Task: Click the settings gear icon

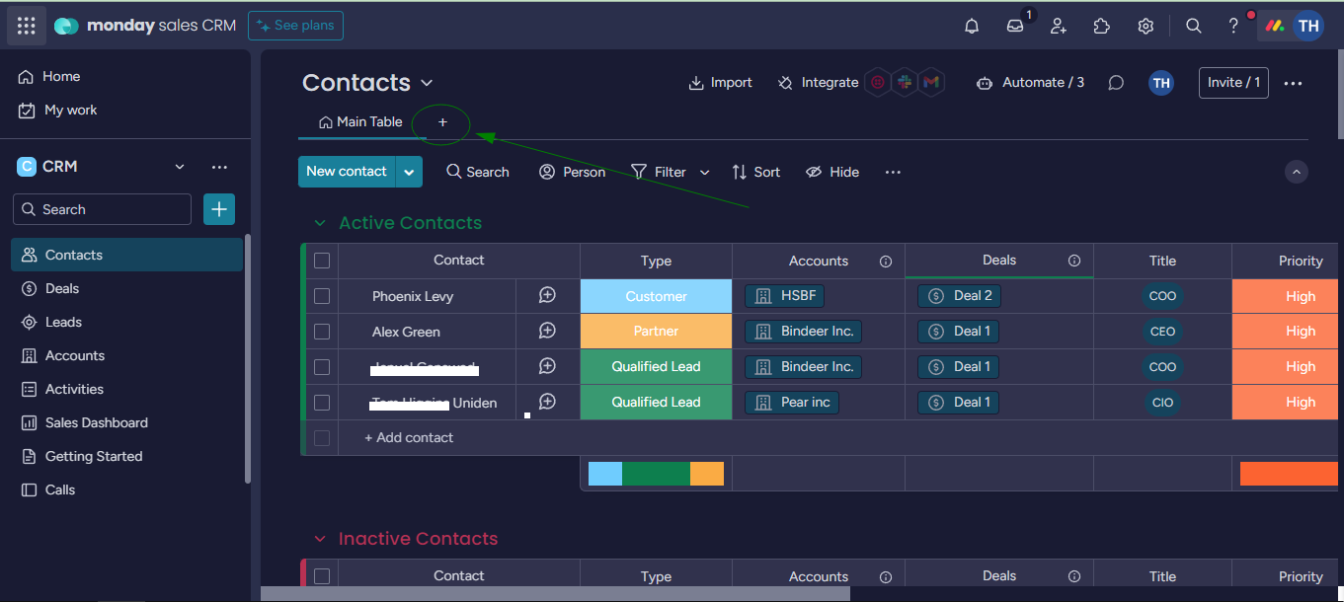Action: pyautogui.click(x=1146, y=26)
